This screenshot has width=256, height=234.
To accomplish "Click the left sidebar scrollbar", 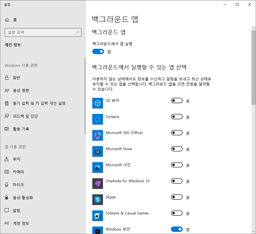I will click(x=85, y=96).
